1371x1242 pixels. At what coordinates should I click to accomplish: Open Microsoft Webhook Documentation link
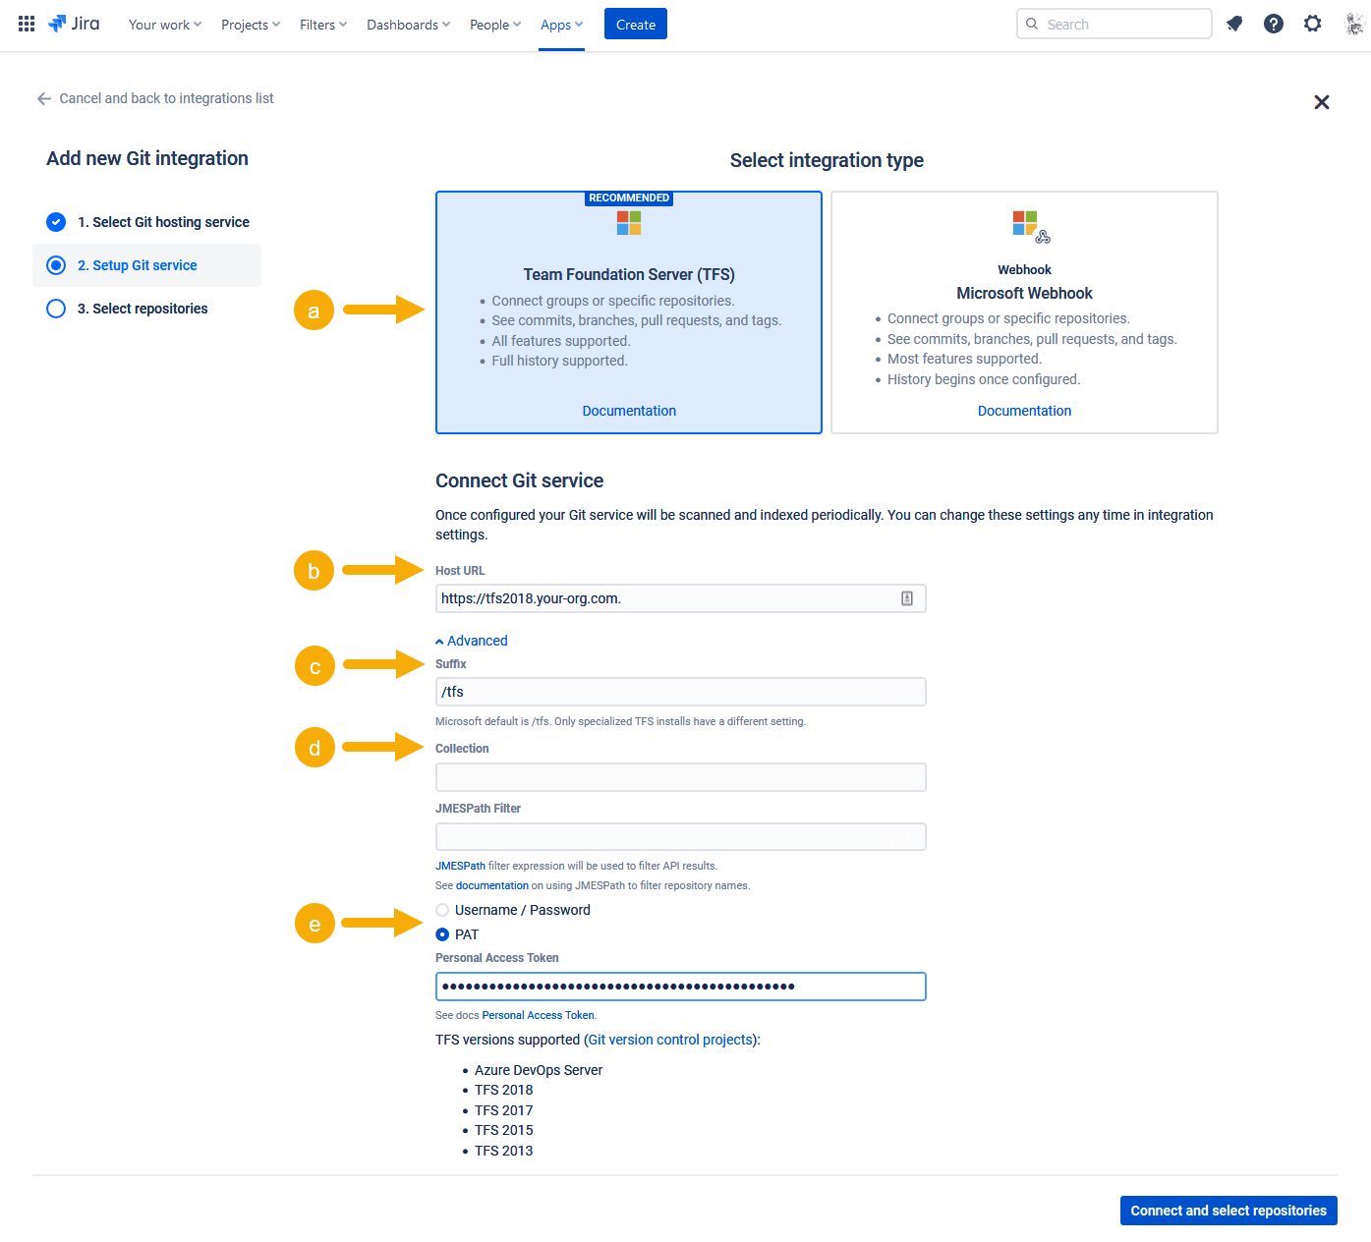(x=1024, y=411)
